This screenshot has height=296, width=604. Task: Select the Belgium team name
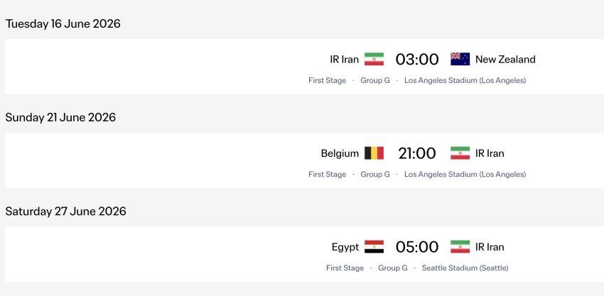pyautogui.click(x=340, y=153)
